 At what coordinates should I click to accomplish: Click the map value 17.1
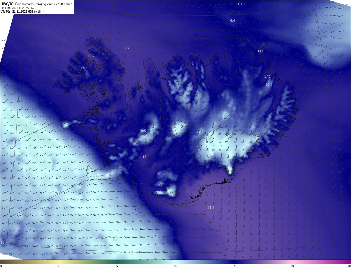click(x=267, y=76)
